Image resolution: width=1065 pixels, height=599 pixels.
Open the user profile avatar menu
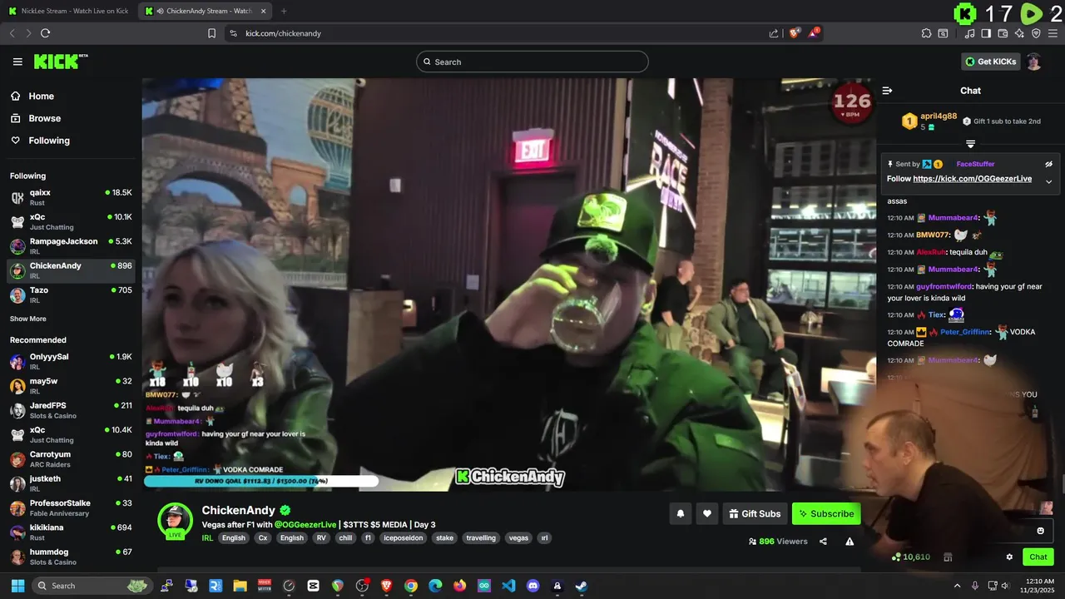[1033, 62]
